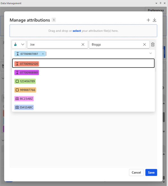Clear the first name field Joe
The height and width of the screenshot is (186, 168).
83,45
